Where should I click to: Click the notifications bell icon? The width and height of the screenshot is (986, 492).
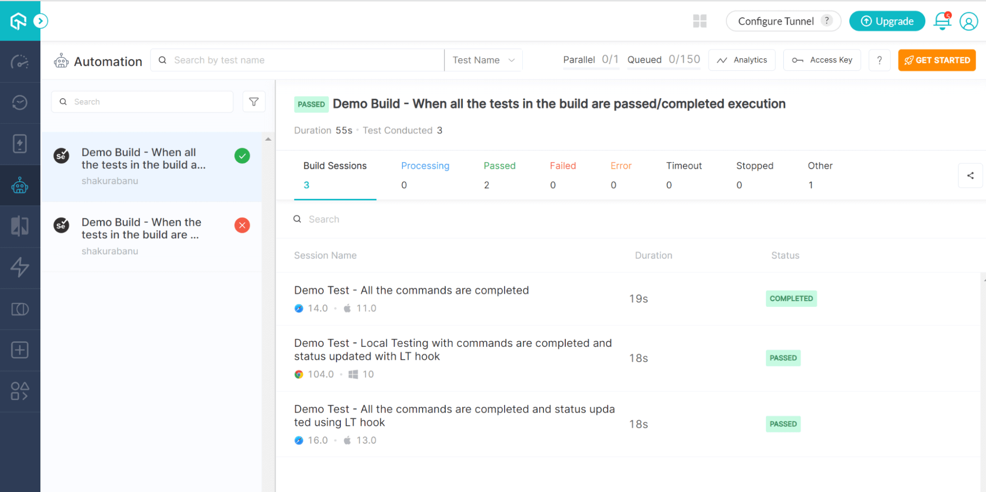(x=942, y=21)
